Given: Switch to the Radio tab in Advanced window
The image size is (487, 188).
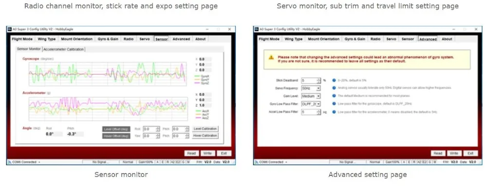Looking at the screenshot, I should point(375,39).
